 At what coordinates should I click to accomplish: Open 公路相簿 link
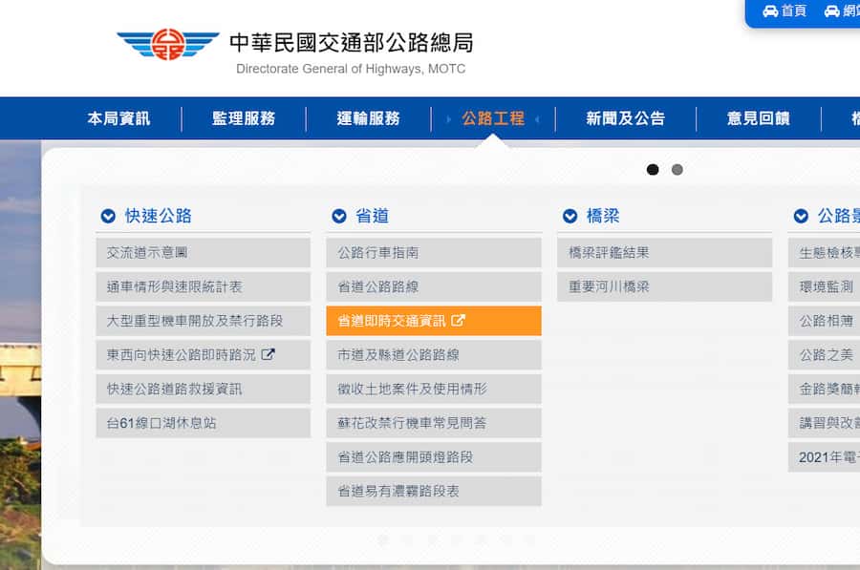coord(825,321)
